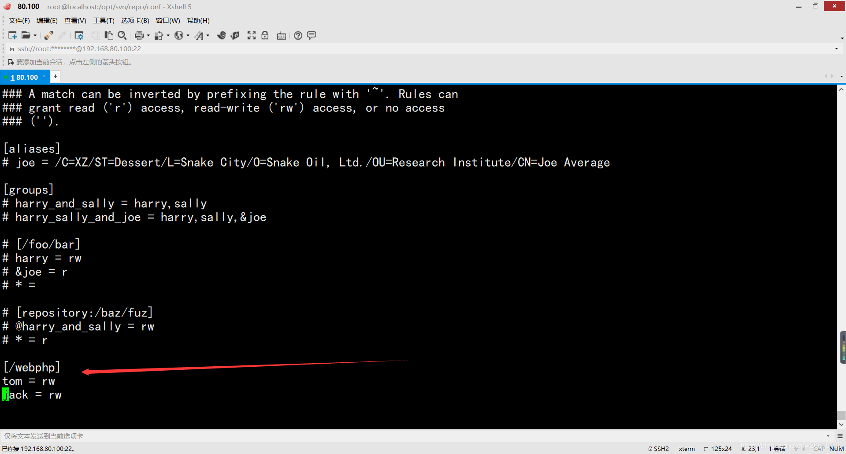Expand the Font dropdown arrow
Viewport: 846px width, 454px height.
tap(208, 36)
